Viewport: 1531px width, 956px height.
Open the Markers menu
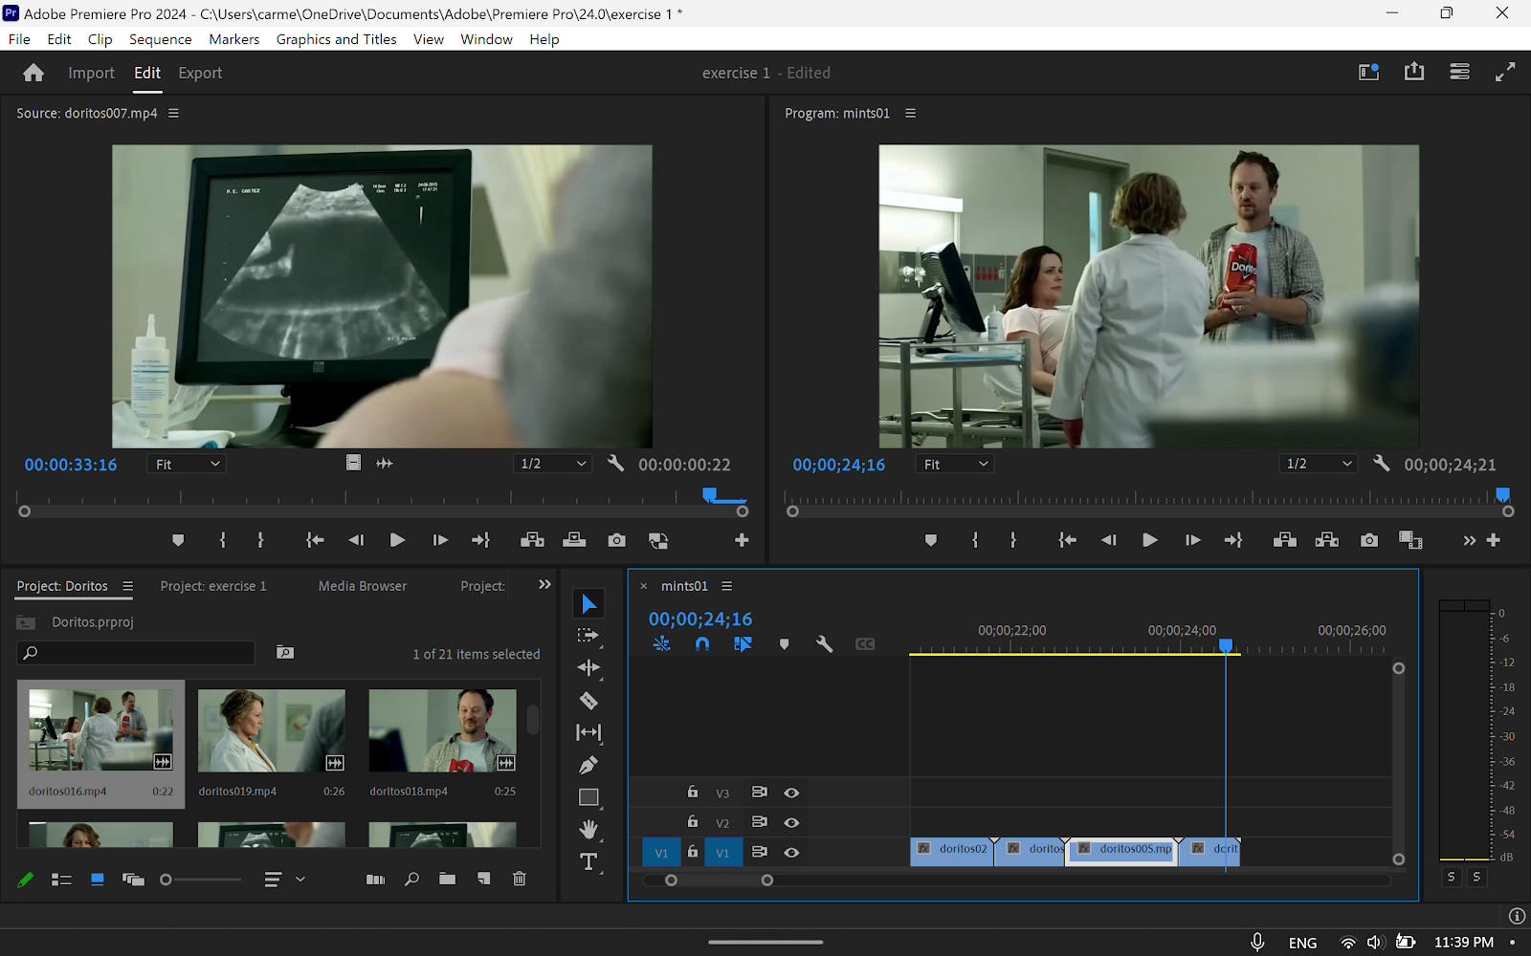234,39
